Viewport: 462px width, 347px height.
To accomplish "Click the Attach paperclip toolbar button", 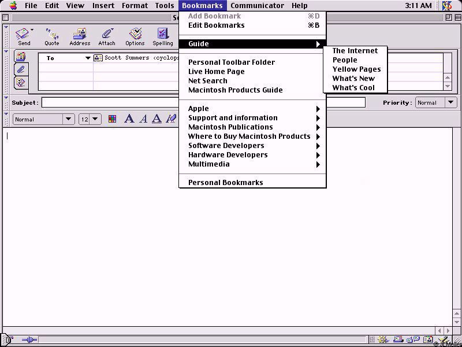I will [107, 36].
